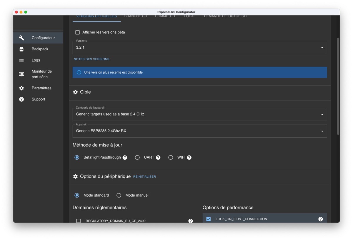The image size is (353, 240).
Task: Click 'Options de performance' heading
Action: coord(228,207)
